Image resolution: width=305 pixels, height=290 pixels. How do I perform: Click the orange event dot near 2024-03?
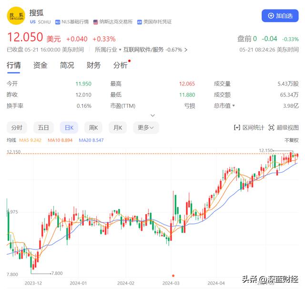173,276
